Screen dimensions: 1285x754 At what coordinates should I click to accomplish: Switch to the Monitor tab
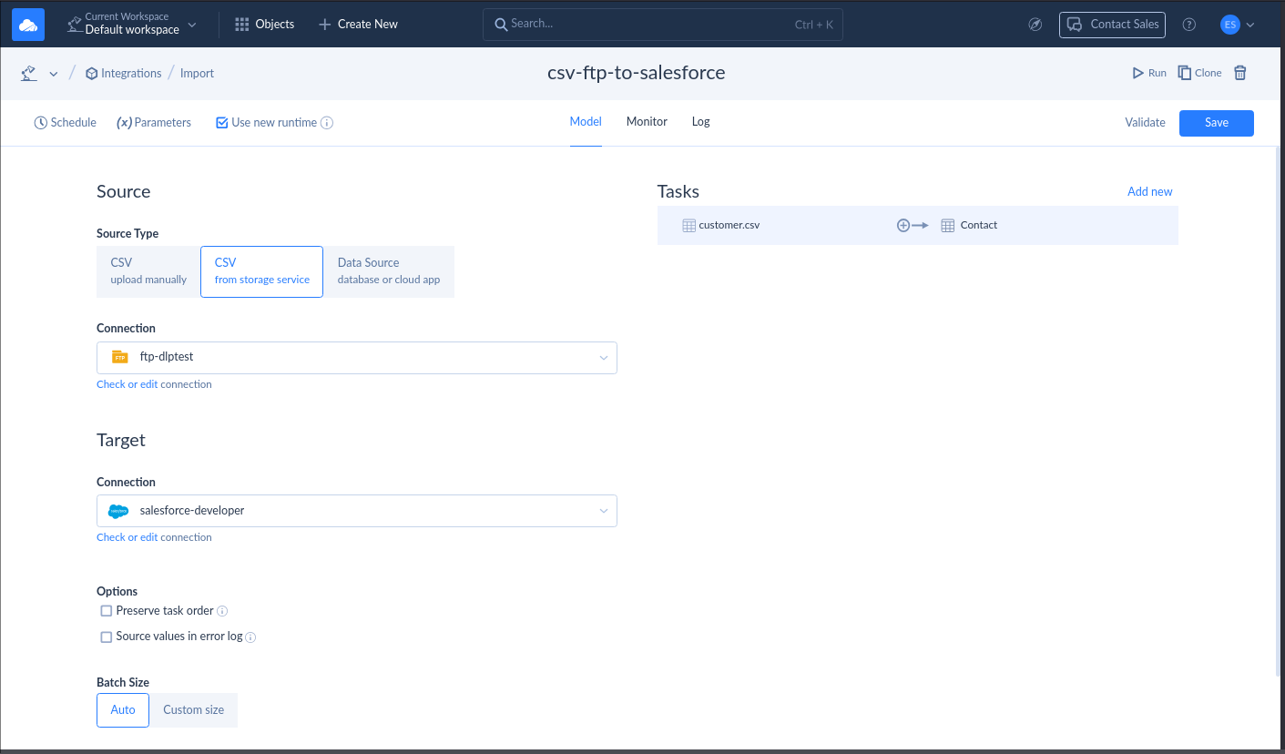pos(647,121)
